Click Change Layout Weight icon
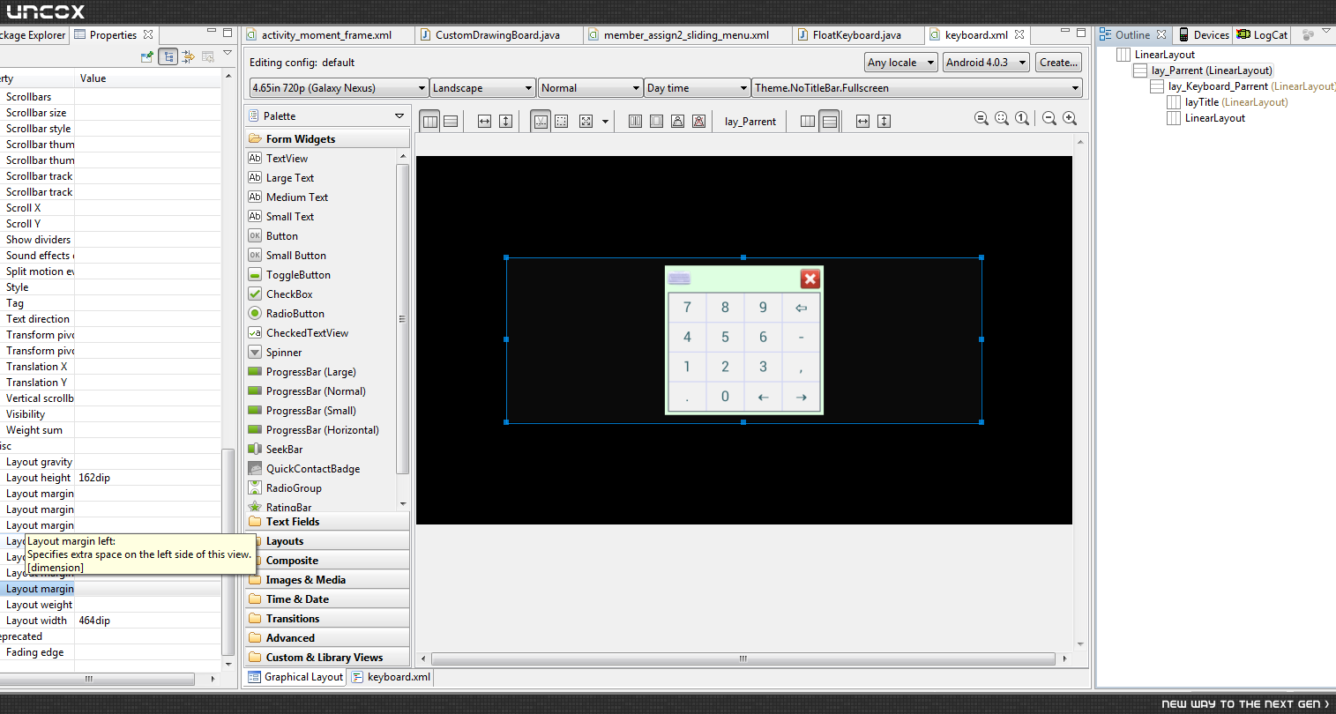 [677, 122]
